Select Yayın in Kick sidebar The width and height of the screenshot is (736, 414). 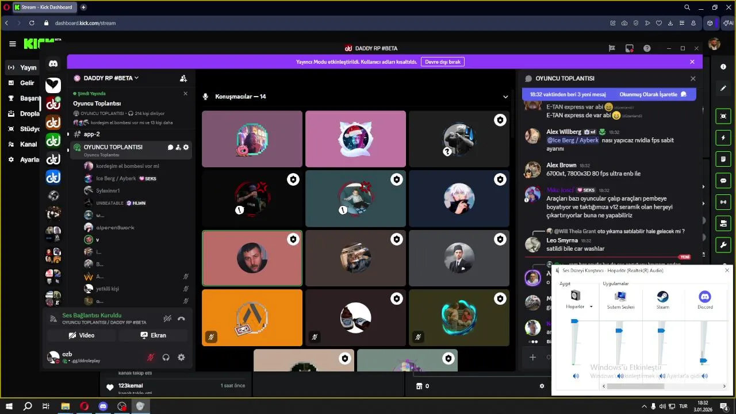click(23, 67)
